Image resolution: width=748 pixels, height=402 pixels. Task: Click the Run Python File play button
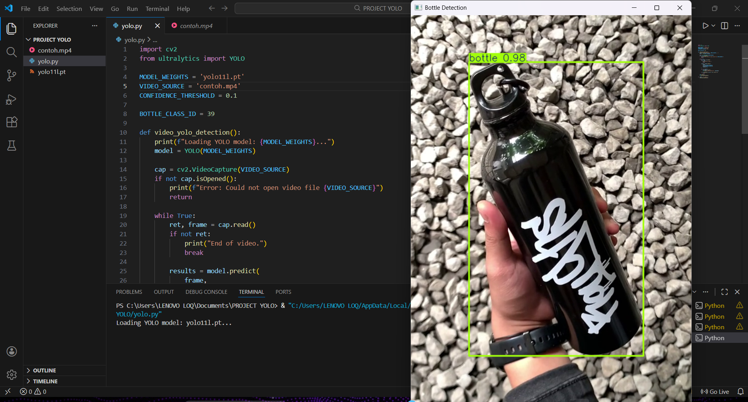705,26
